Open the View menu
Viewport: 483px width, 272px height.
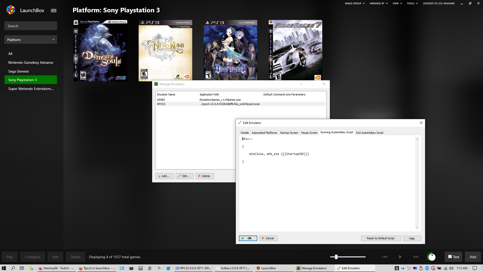pos(397,4)
